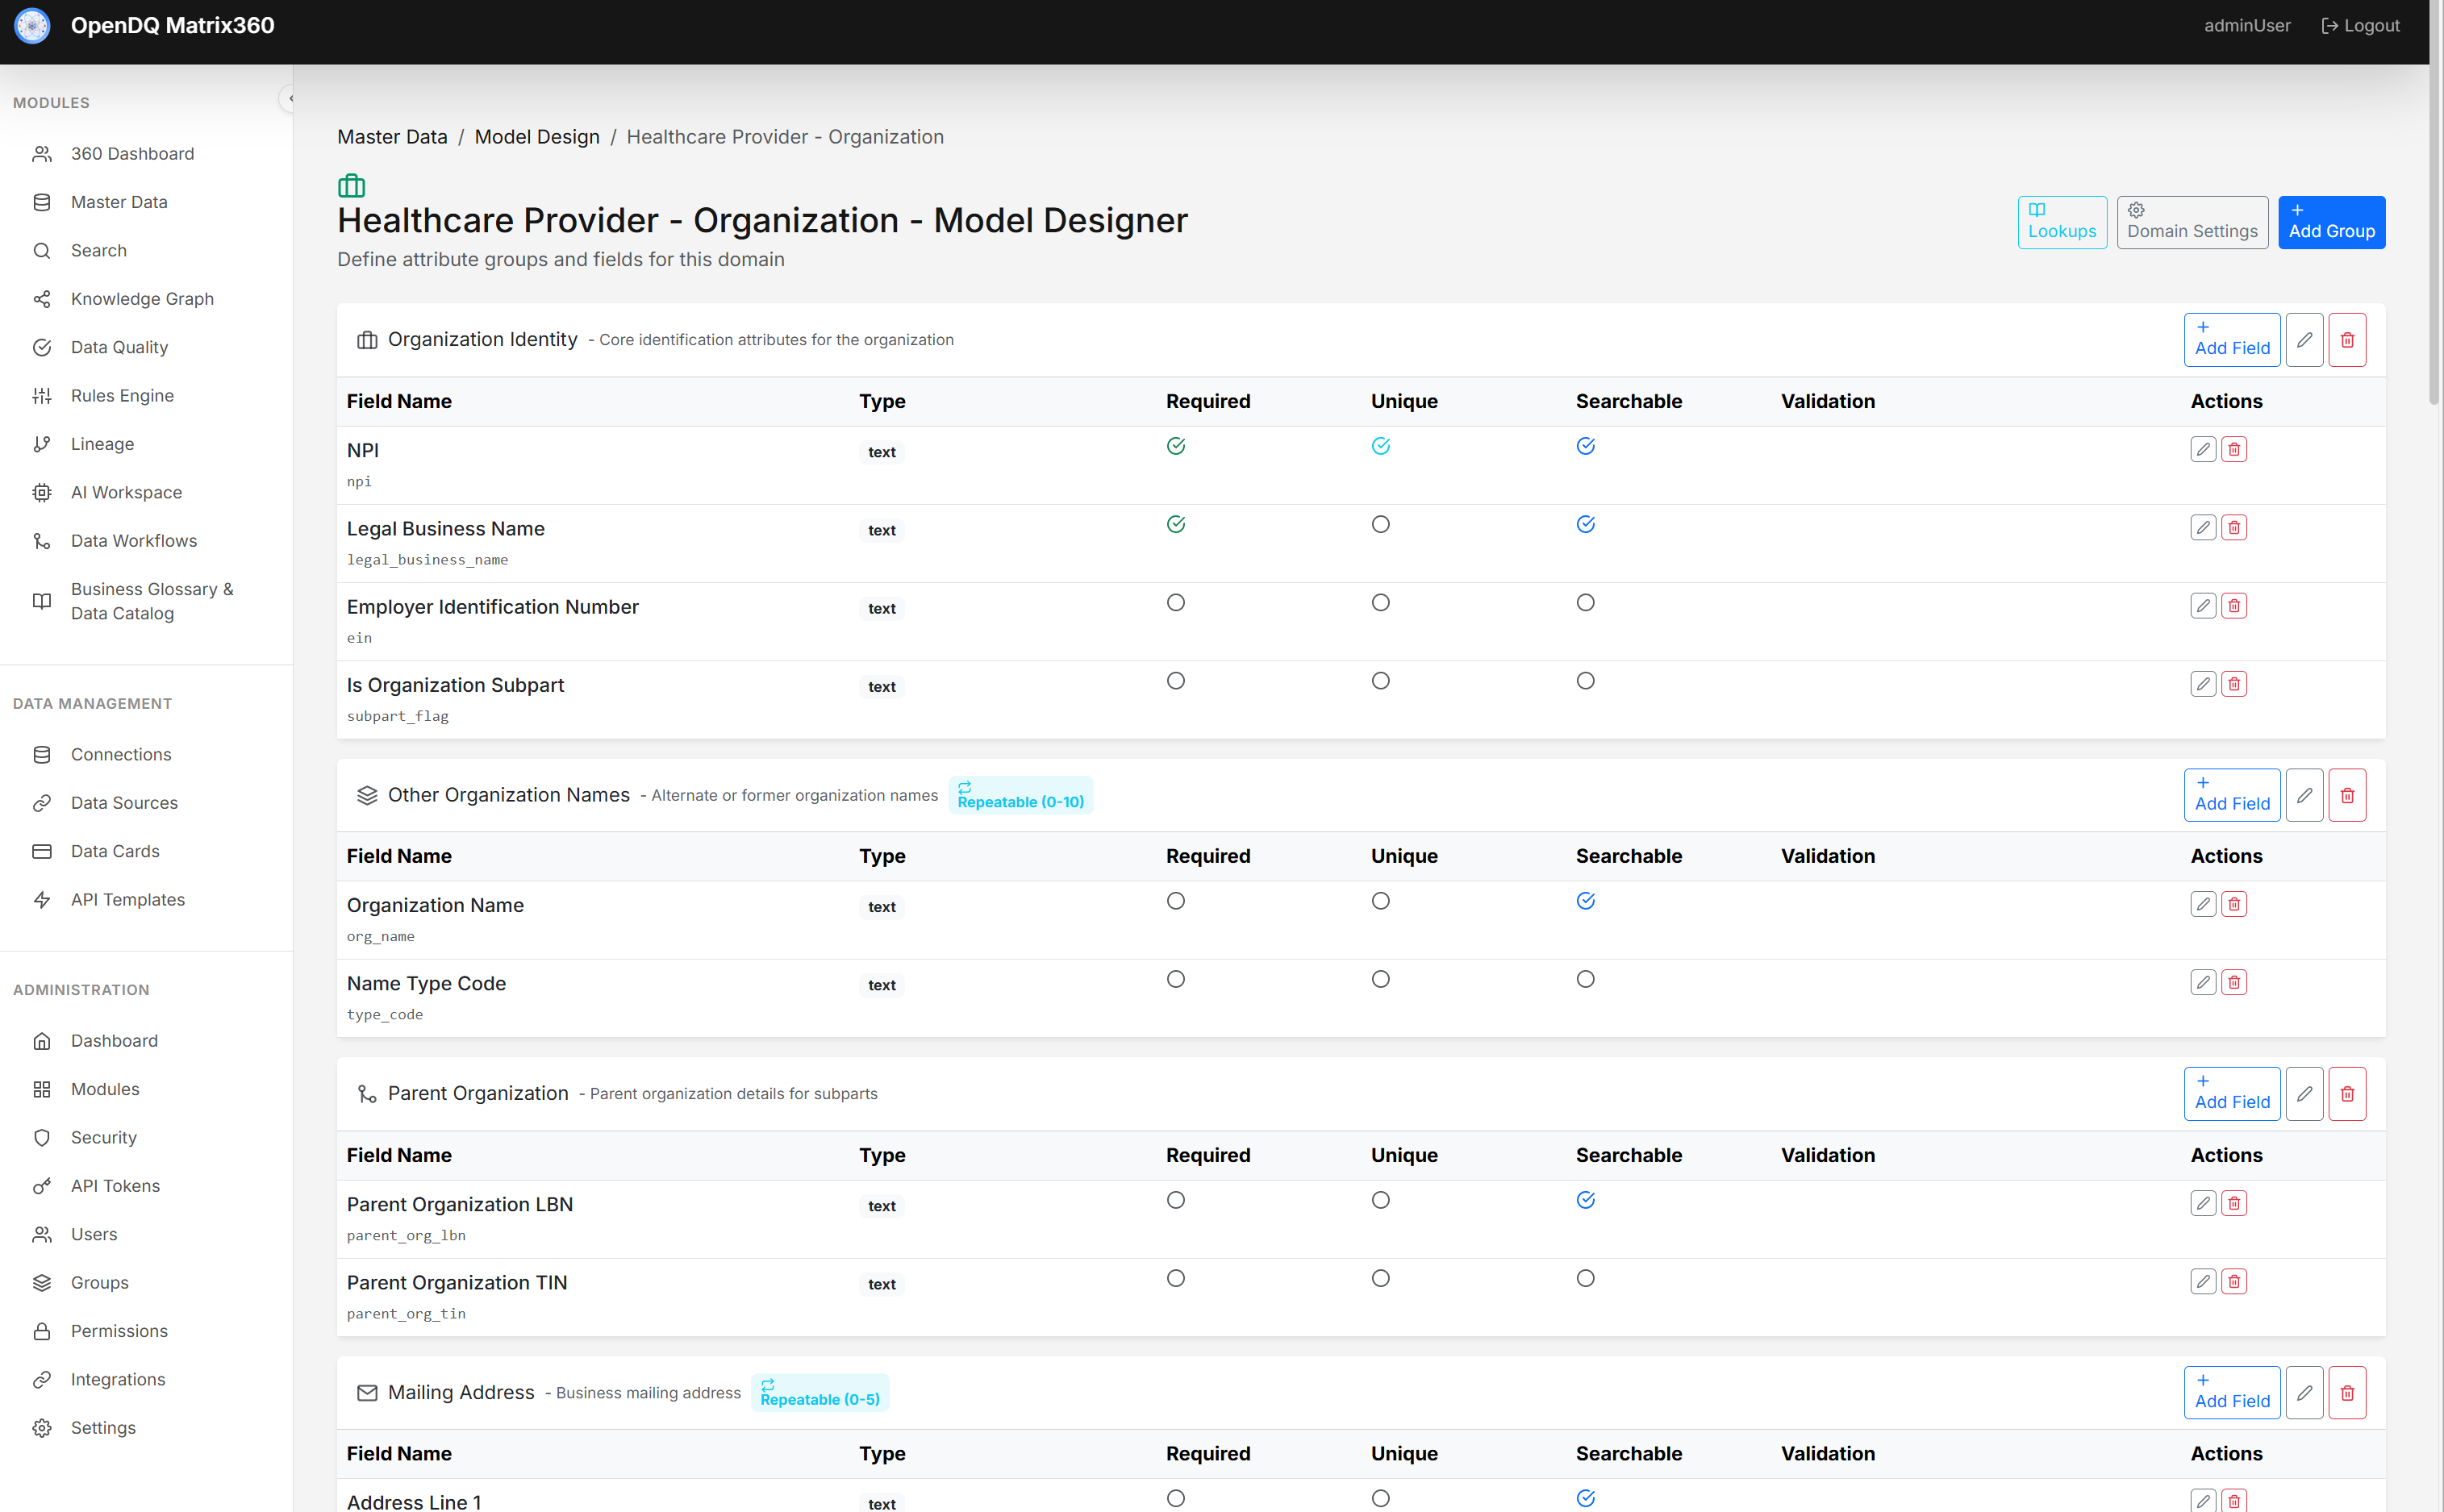Image resolution: width=2444 pixels, height=1512 pixels.
Task: Click Logout in the top bar
Action: coord(2360,26)
